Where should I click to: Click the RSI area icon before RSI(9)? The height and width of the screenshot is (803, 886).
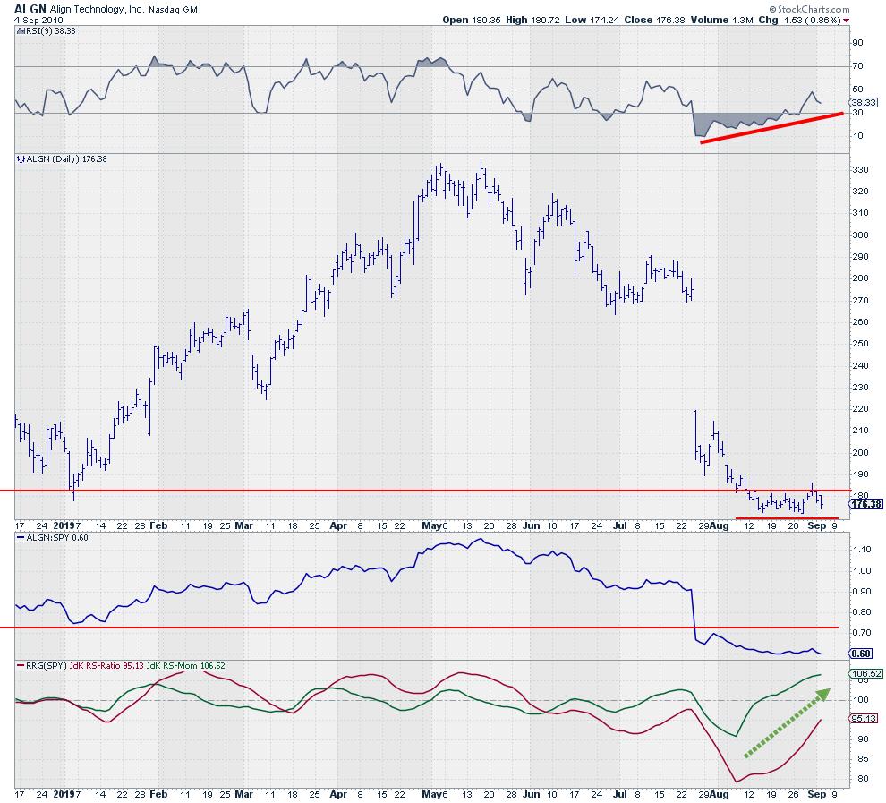pyautogui.click(x=21, y=31)
